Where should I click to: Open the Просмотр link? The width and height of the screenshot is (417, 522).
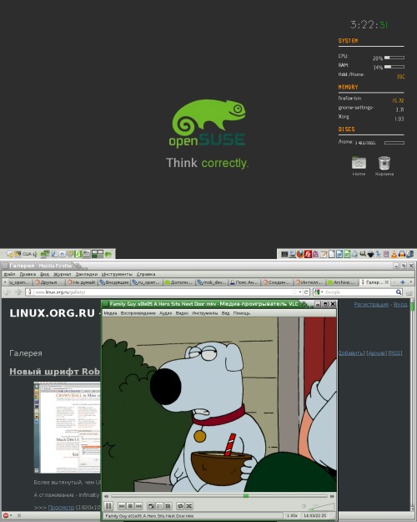tap(61, 507)
